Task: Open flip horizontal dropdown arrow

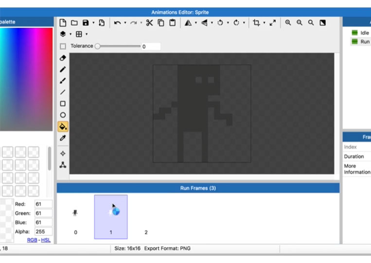Action: click(196, 23)
